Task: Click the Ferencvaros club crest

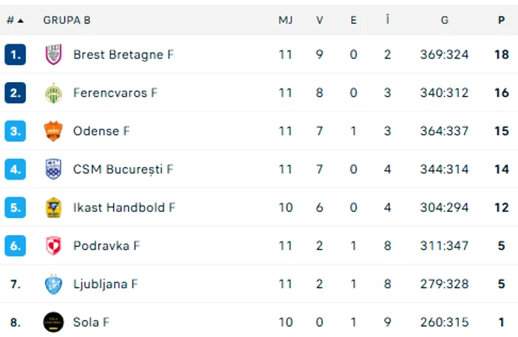Action: click(x=53, y=93)
